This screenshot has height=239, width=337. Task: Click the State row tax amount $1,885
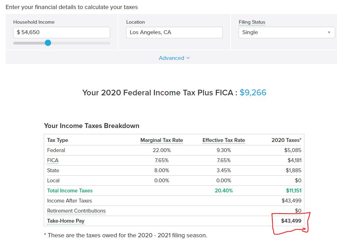293,170
